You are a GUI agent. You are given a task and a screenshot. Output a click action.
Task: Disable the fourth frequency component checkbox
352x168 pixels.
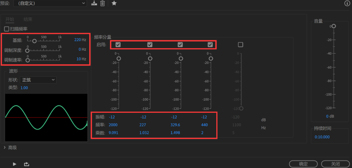(x=210, y=45)
